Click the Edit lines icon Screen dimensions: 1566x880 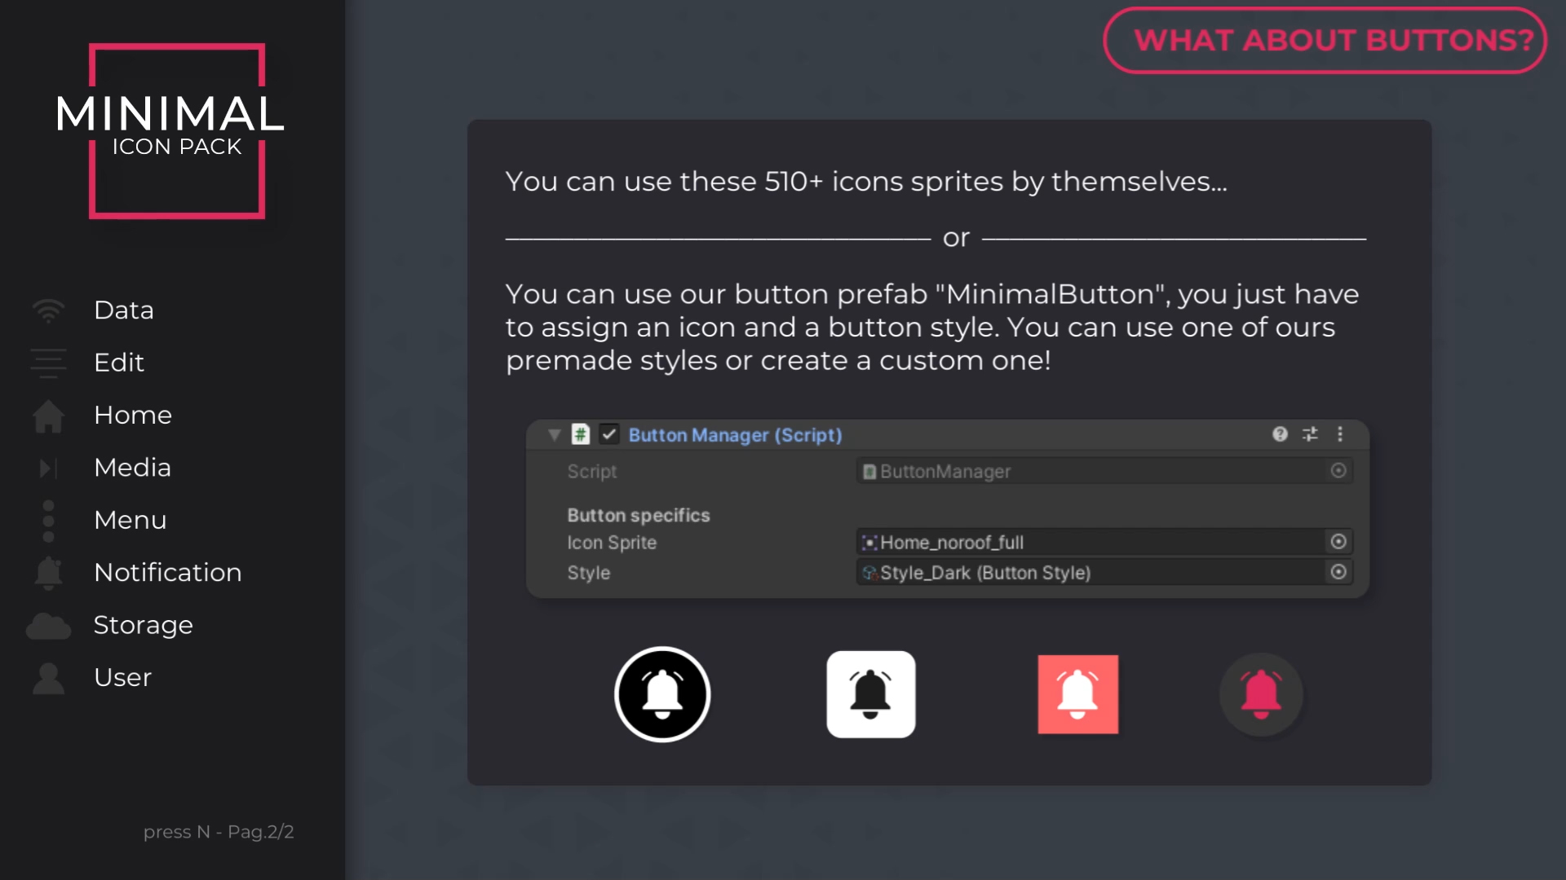pyautogui.click(x=48, y=363)
